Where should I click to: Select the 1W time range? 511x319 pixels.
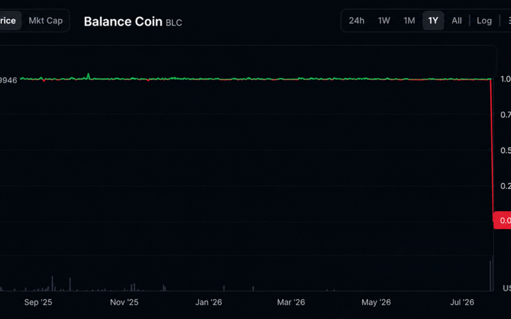tap(384, 20)
